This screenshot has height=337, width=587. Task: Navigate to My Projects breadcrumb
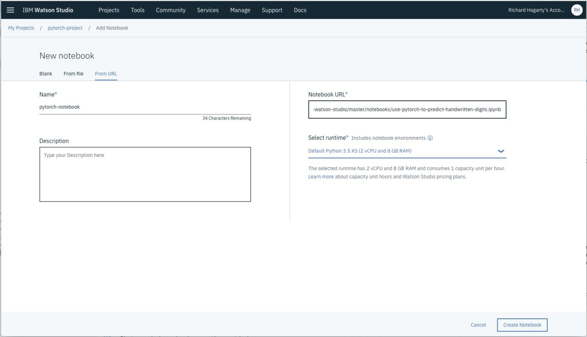20,28
